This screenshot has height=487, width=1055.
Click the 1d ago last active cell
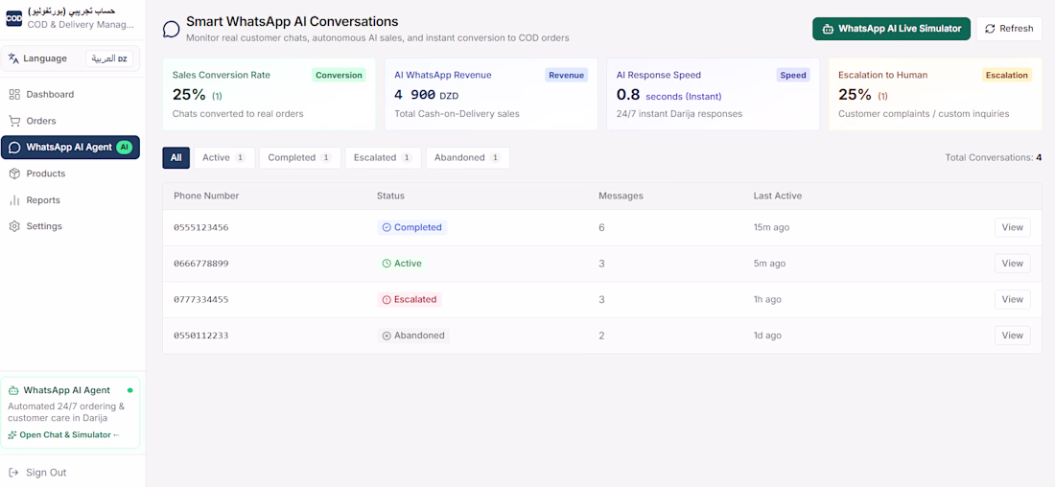(x=767, y=335)
